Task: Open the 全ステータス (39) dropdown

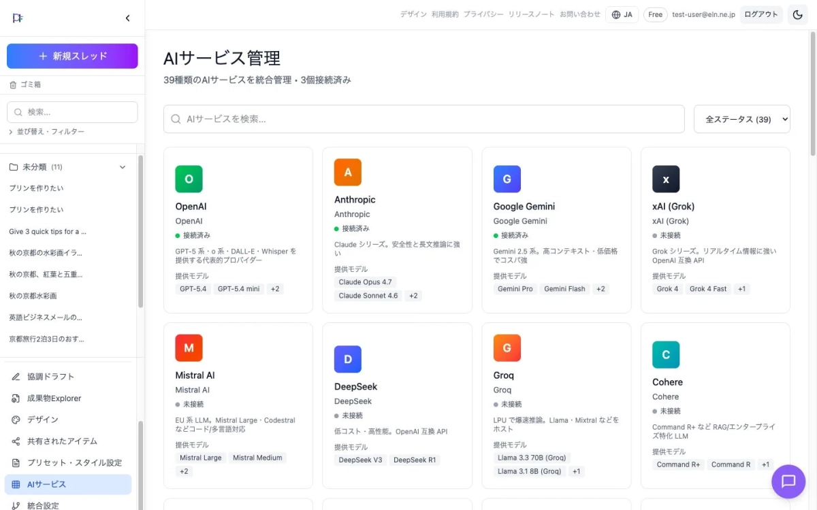Action: coord(742,119)
